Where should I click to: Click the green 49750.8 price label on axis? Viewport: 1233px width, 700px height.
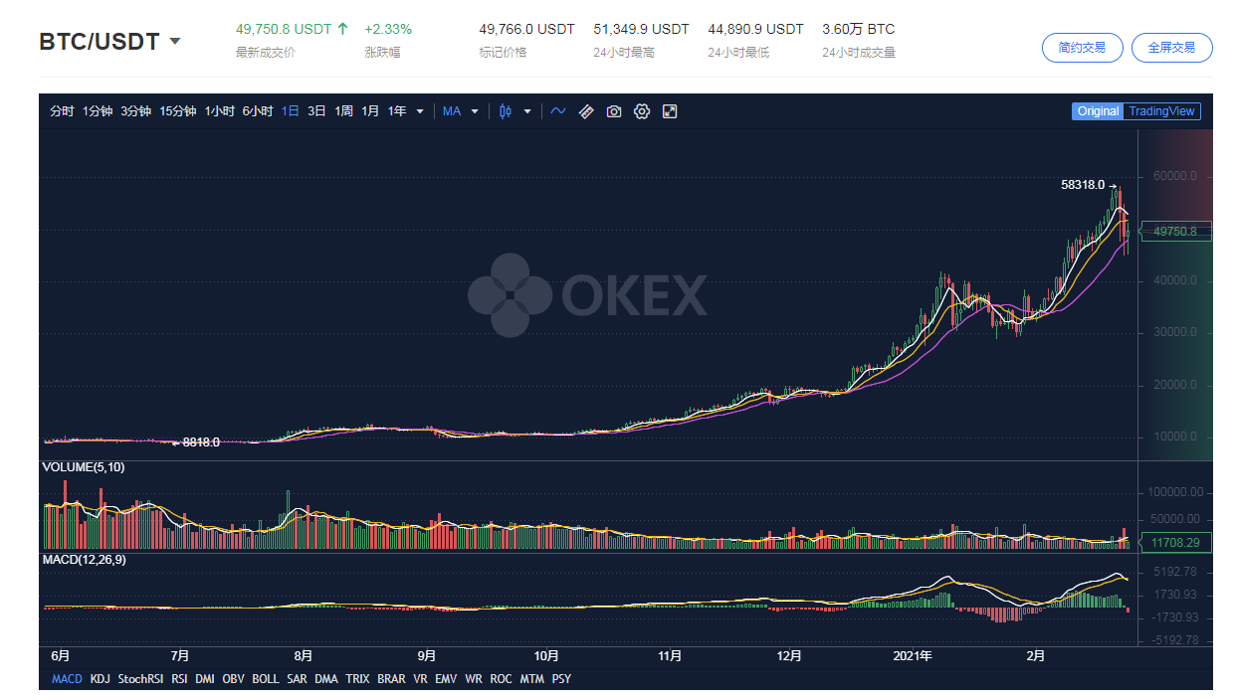(x=1175, y=231)
